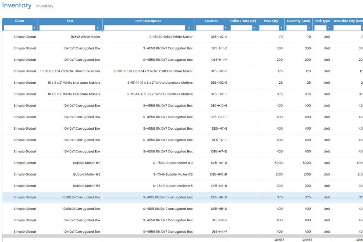
Task: Open the Inventory breadcrumb link
Action: pyautogui.click(x=45, y=6)
